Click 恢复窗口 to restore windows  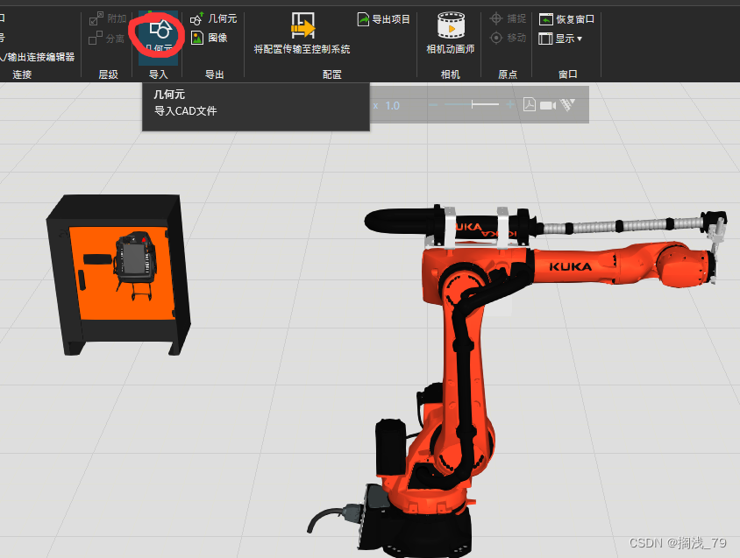(566, 17)
